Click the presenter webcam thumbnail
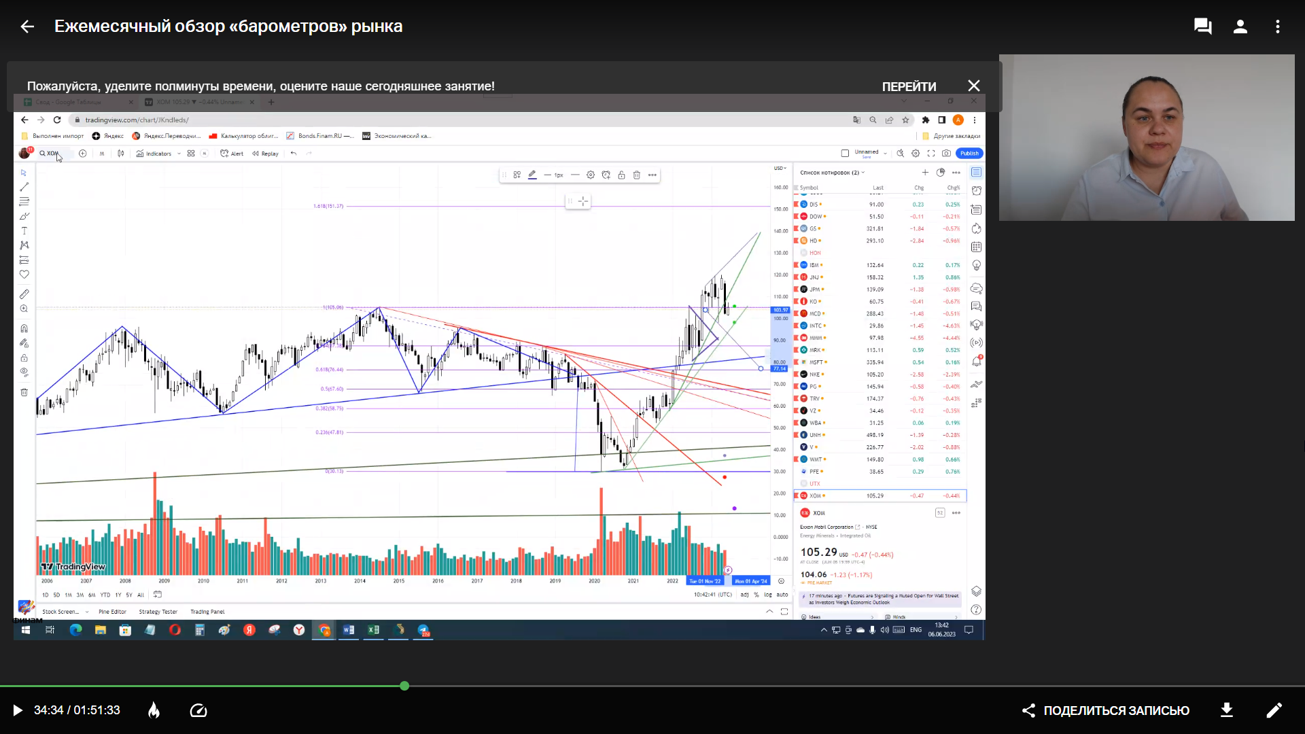This screenshot has height=734, width=1305. pos(1147,137)
